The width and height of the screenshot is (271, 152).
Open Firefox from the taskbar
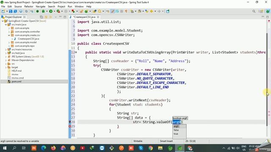(x=53, y=148)
